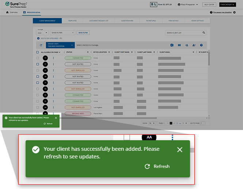243x189 pixels.
Task: Click the plus icon for Add Filter Categories
Action: 38,38
